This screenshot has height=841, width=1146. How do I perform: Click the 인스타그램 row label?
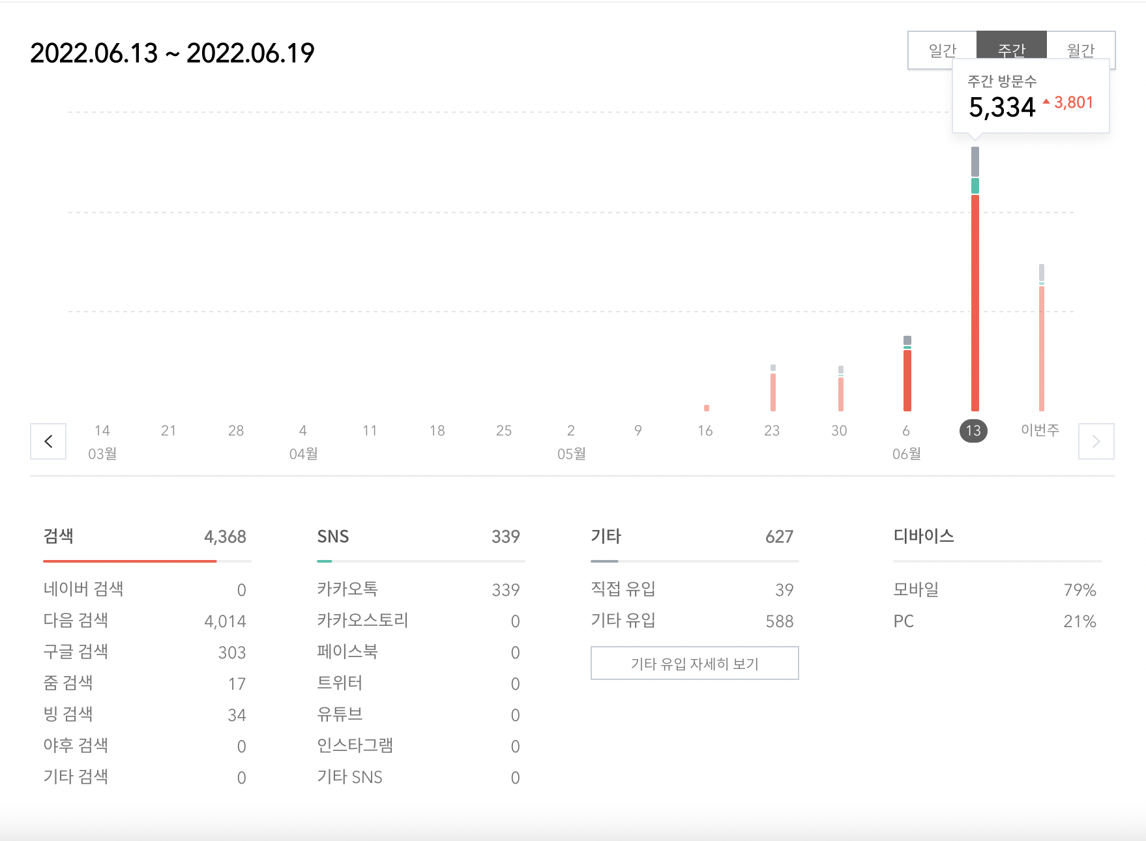355,745
